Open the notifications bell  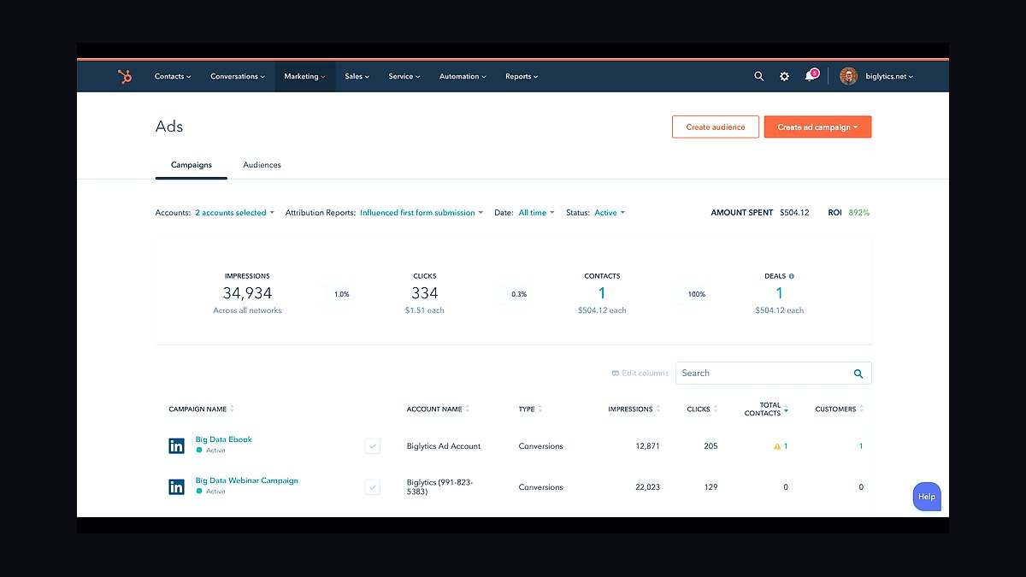click(x=810, y=76)
